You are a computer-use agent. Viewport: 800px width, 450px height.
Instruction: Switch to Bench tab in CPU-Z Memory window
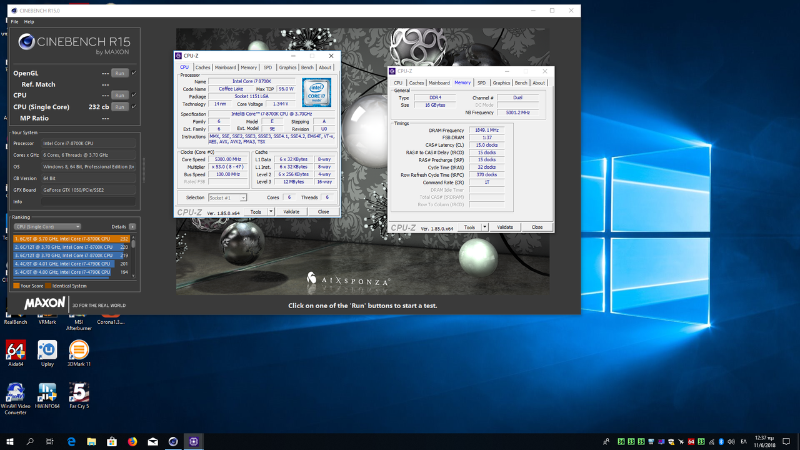click(521, 82)
